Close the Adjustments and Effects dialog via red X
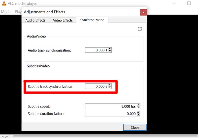 coord(143,12)
